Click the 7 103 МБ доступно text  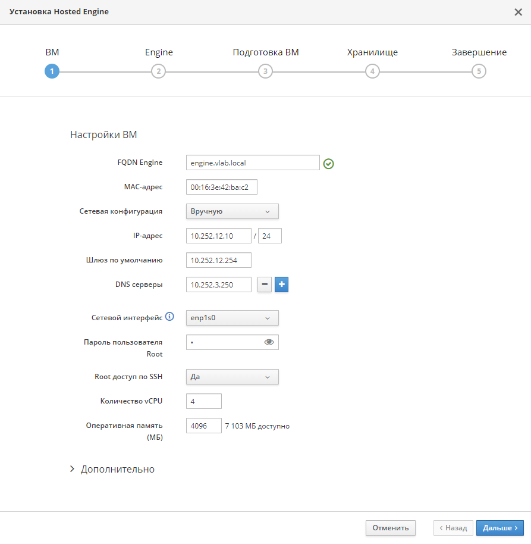tap(257, 426)
